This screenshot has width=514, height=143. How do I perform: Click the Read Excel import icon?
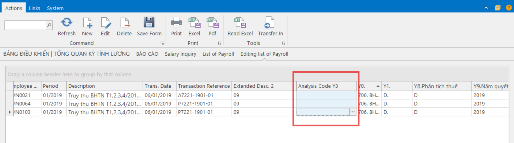[240, 23]
